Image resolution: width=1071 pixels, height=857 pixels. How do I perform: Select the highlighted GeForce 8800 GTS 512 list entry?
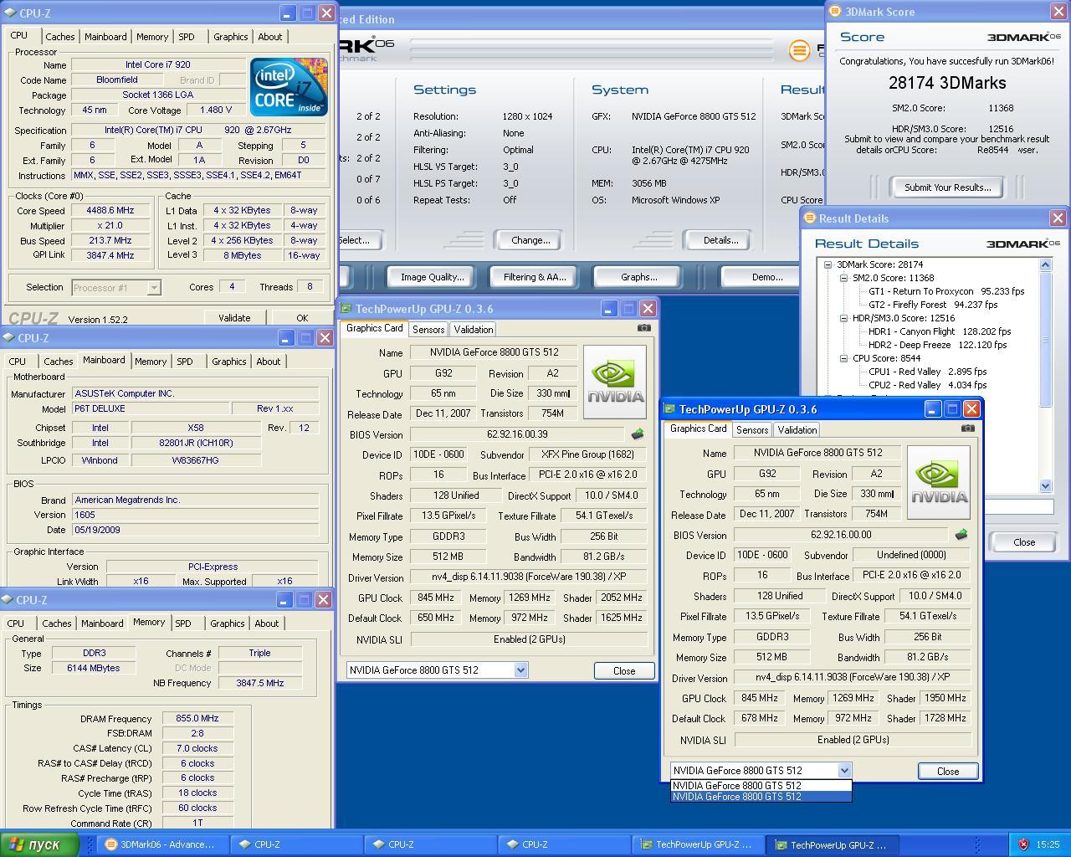(761, 797)
